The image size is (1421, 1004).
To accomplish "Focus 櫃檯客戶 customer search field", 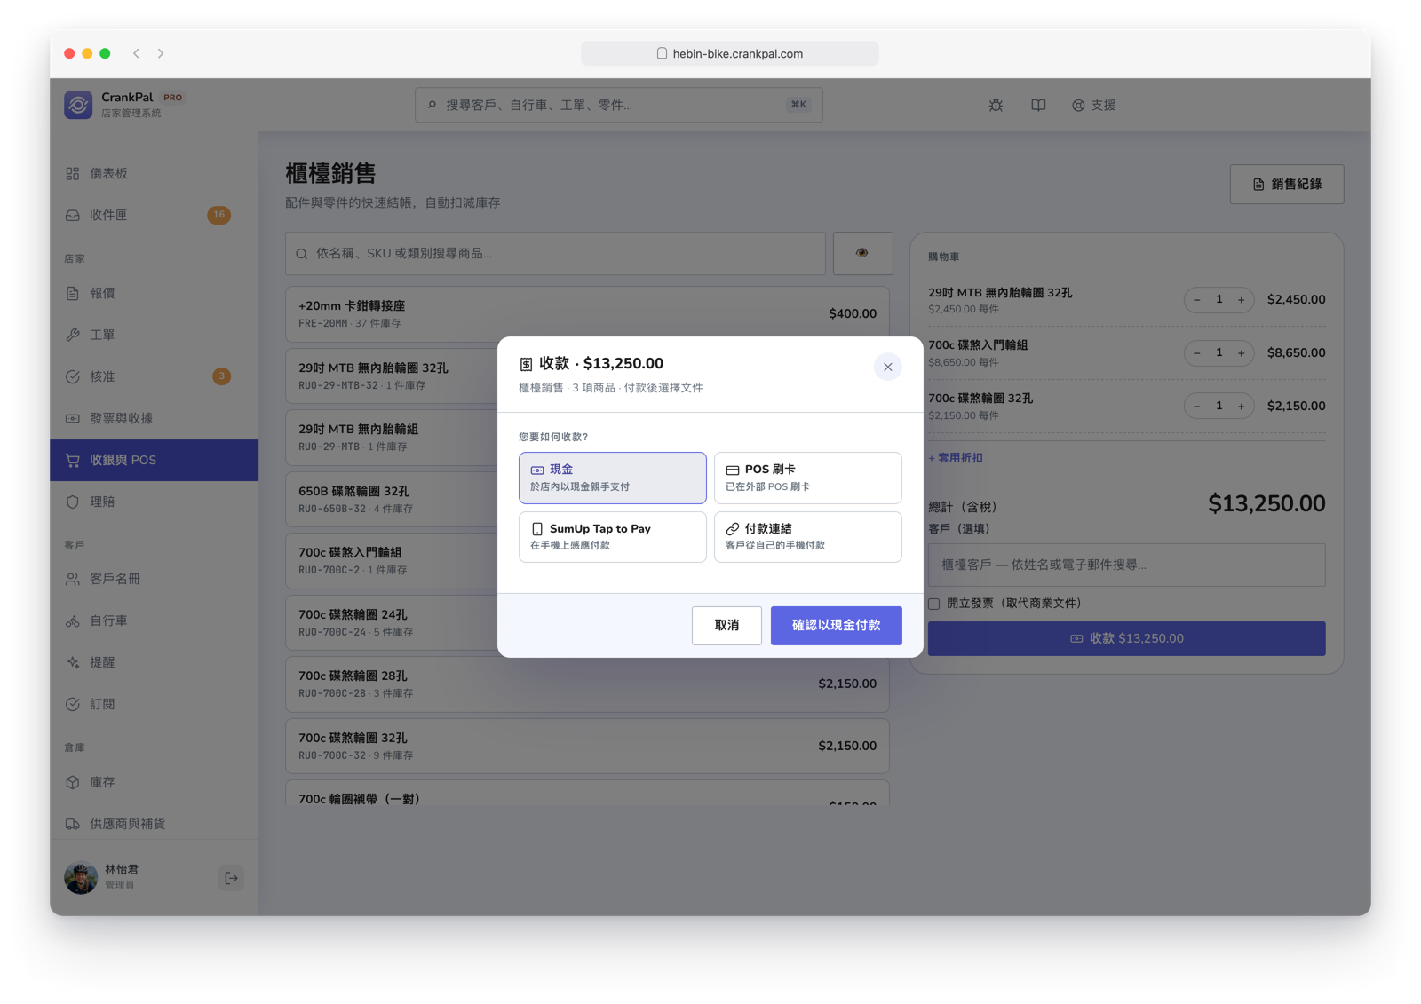I will pos(1126,565).
